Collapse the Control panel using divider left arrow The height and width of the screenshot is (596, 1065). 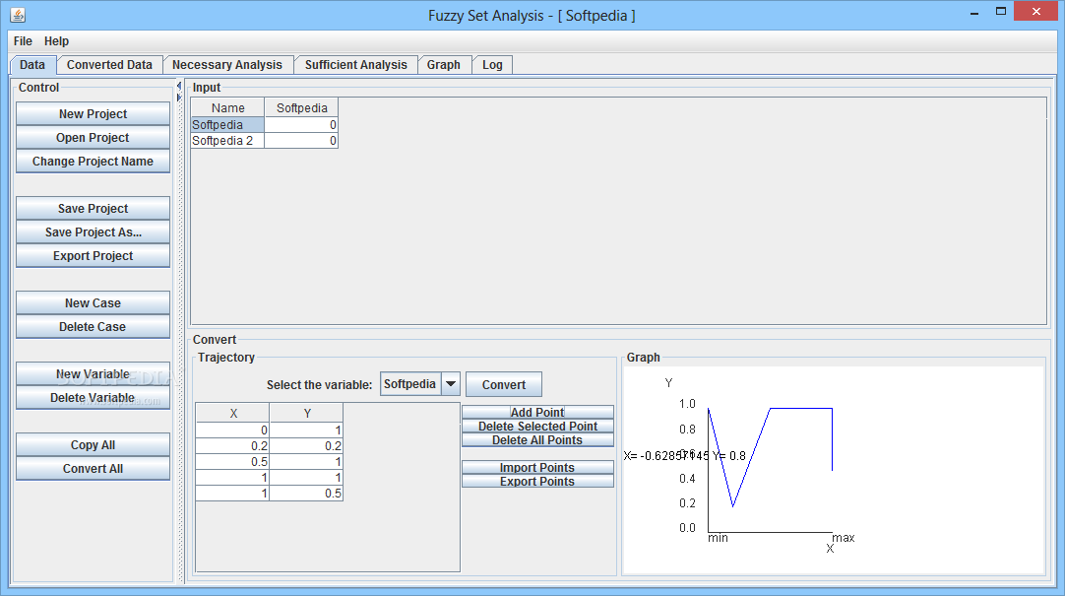coord(178,87)
